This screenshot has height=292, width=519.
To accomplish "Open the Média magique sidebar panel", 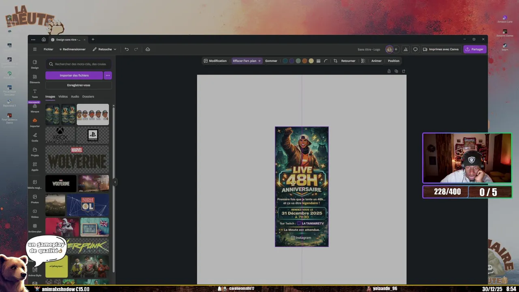I will pos(35,184).
